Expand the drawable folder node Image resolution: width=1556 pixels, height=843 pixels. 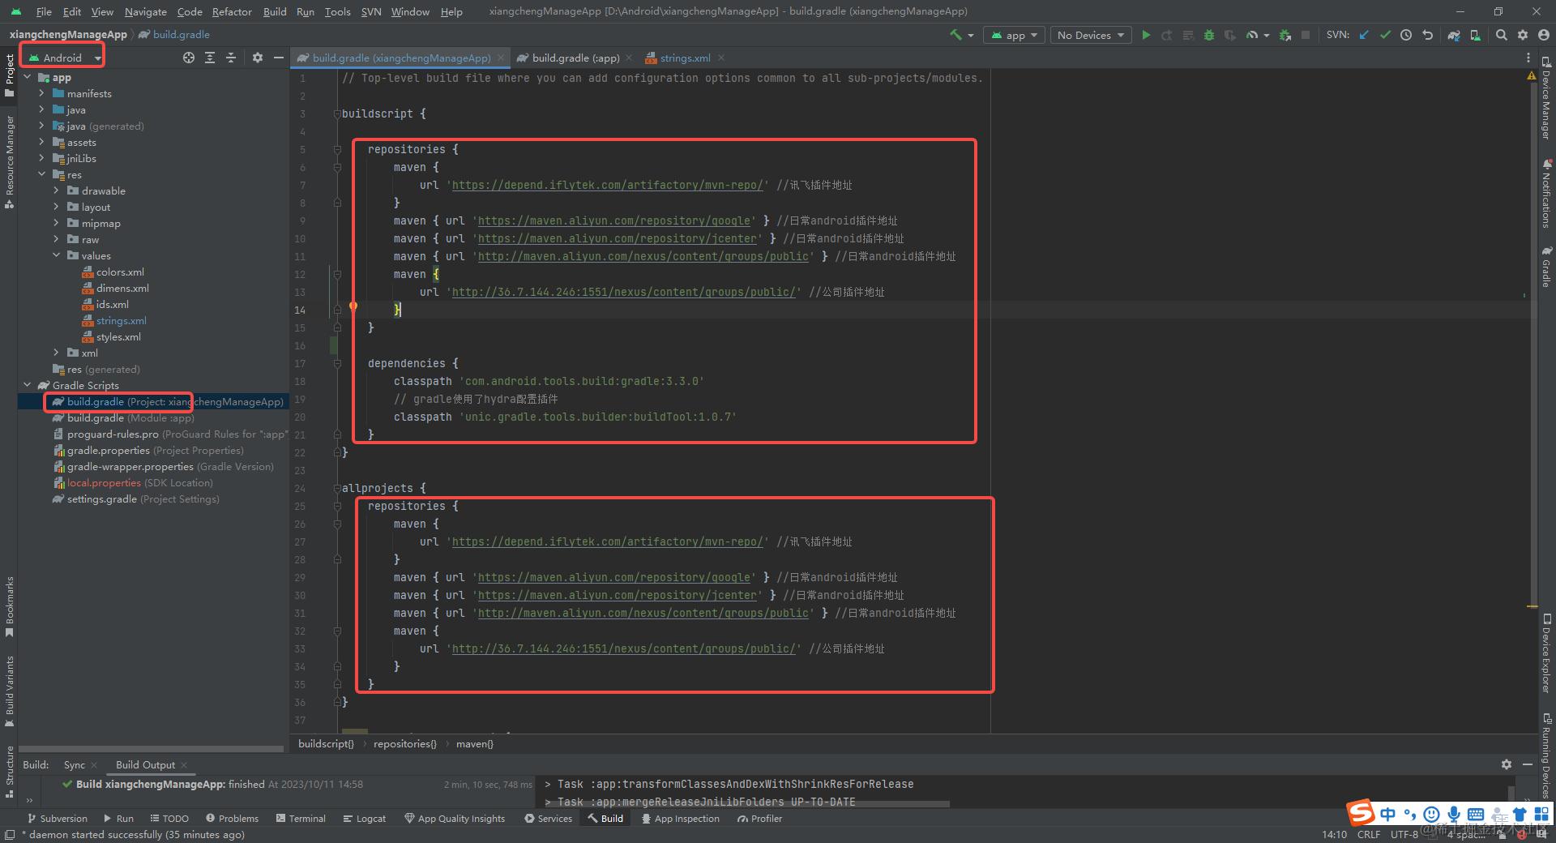57,190
